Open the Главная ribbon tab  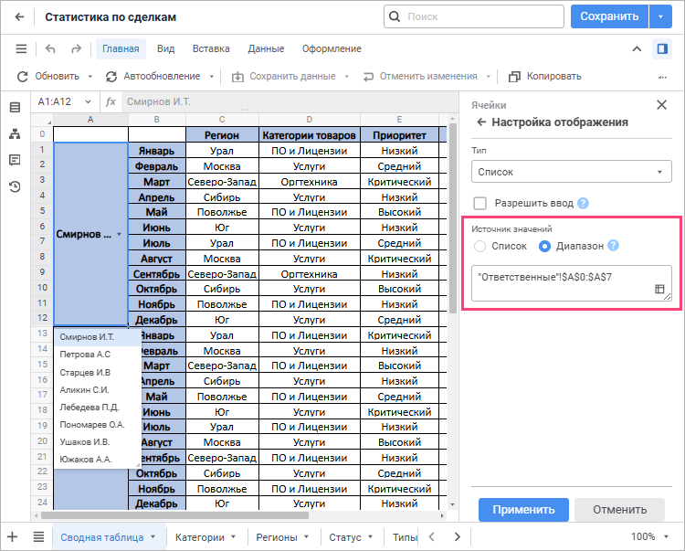click(x=121, y=48)
